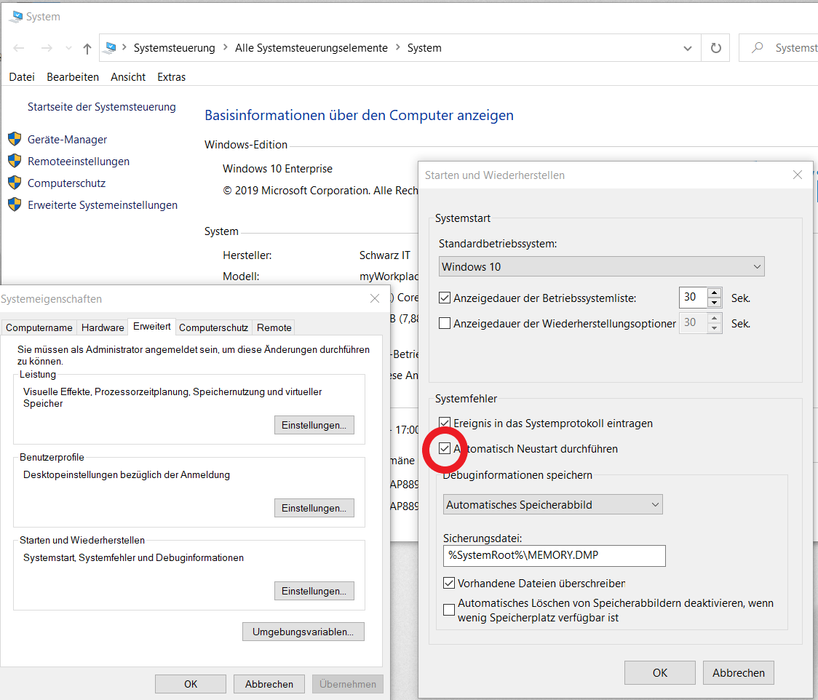This screenshot has height=700, width=818.
Task: Close the Systemeigenschaften dialog
Action: pos(375,298)
